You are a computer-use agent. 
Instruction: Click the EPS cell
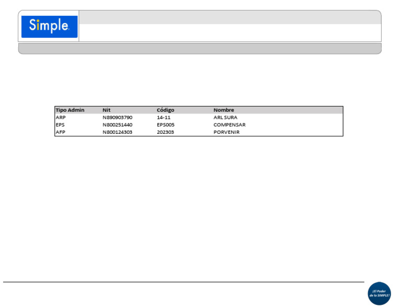(x=61, y=125)
